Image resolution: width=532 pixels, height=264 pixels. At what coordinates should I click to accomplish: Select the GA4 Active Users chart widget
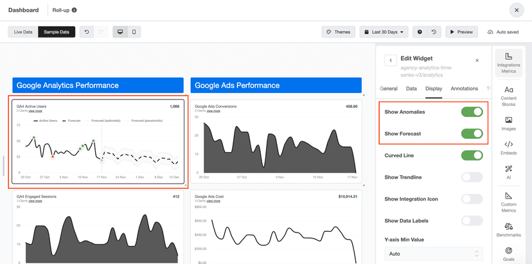click(98, 141)
